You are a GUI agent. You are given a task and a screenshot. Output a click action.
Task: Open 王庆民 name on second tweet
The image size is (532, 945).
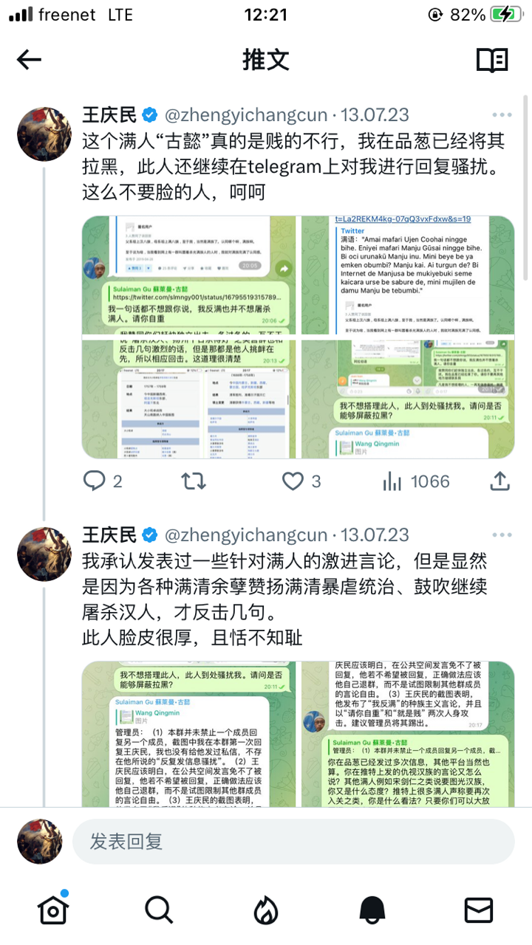pos(109,535)
